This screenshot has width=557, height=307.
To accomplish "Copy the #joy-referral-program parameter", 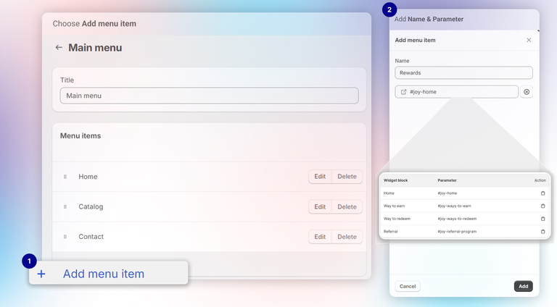I will click(x=542, y=232).
